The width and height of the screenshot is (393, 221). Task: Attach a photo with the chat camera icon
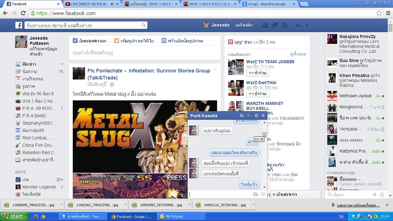(255, 194)
